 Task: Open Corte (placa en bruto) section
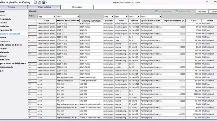pos(11,45)
